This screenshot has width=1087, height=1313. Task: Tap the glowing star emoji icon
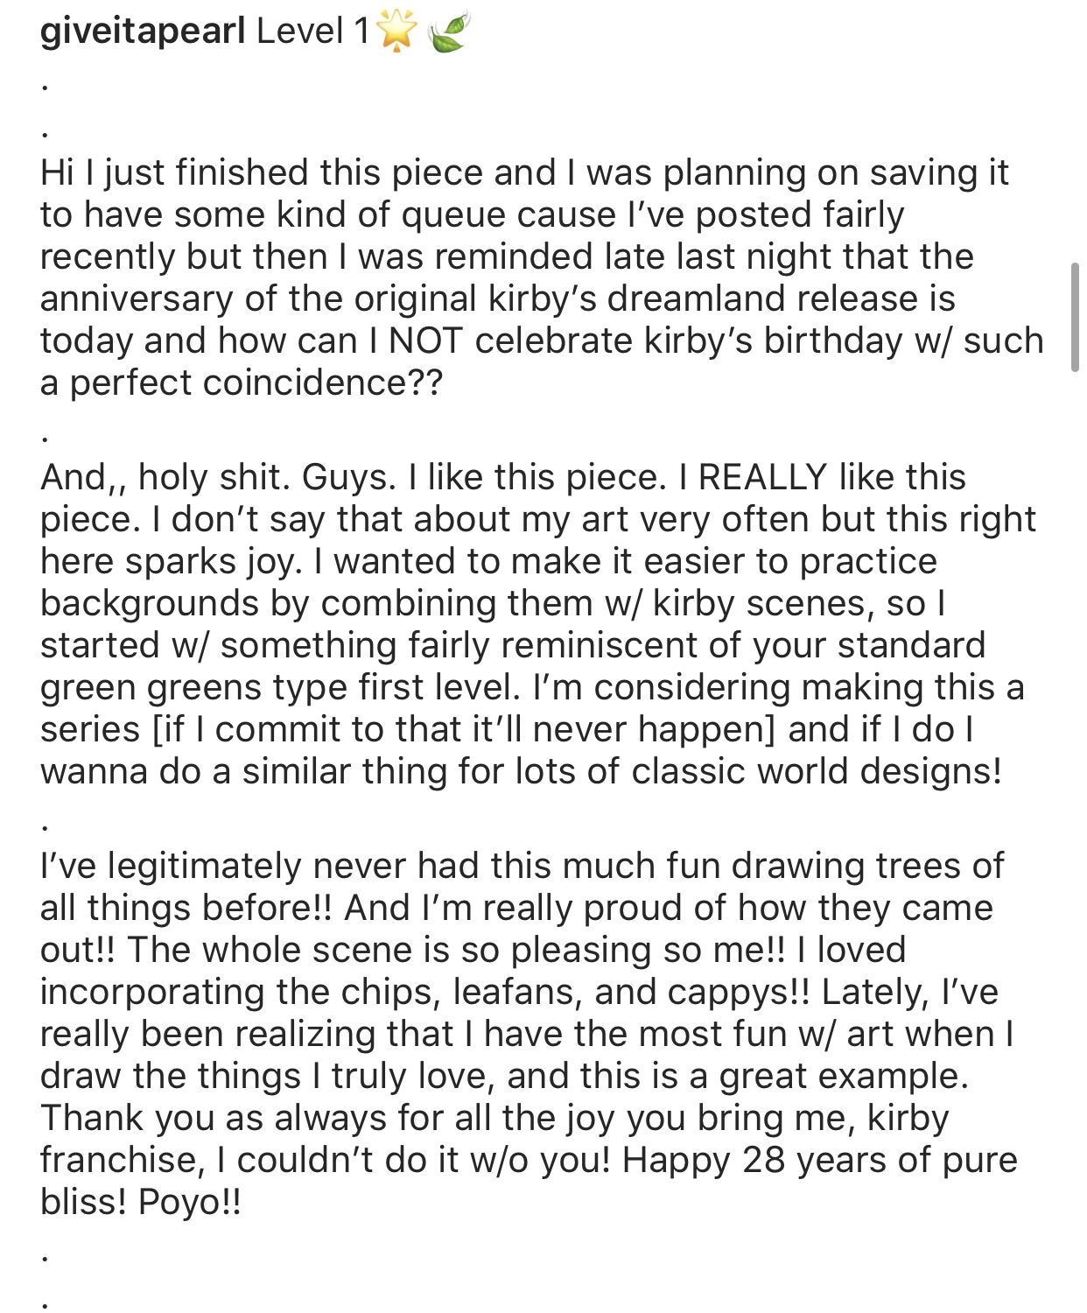[x=396, y=32]
